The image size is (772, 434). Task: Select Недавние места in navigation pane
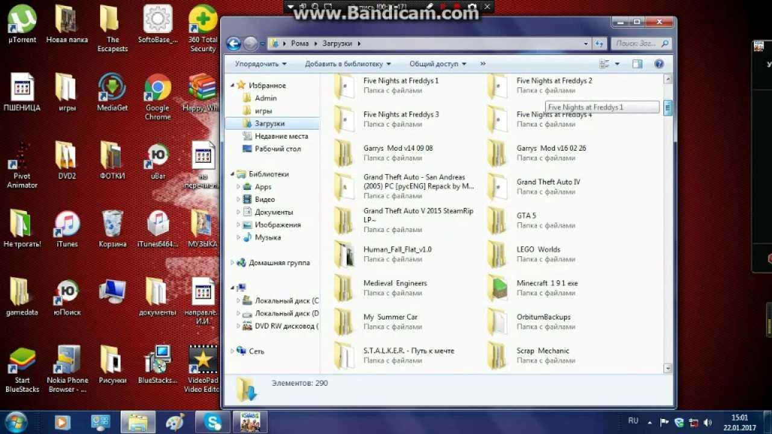pyautogui.click(x=281, y=136)
